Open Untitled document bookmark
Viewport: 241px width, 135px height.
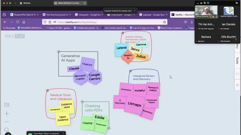[86, 28]
